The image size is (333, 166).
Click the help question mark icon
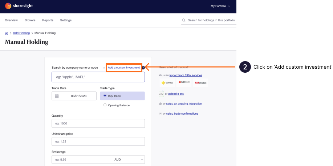pyautogui.click(x=143, y=68)
